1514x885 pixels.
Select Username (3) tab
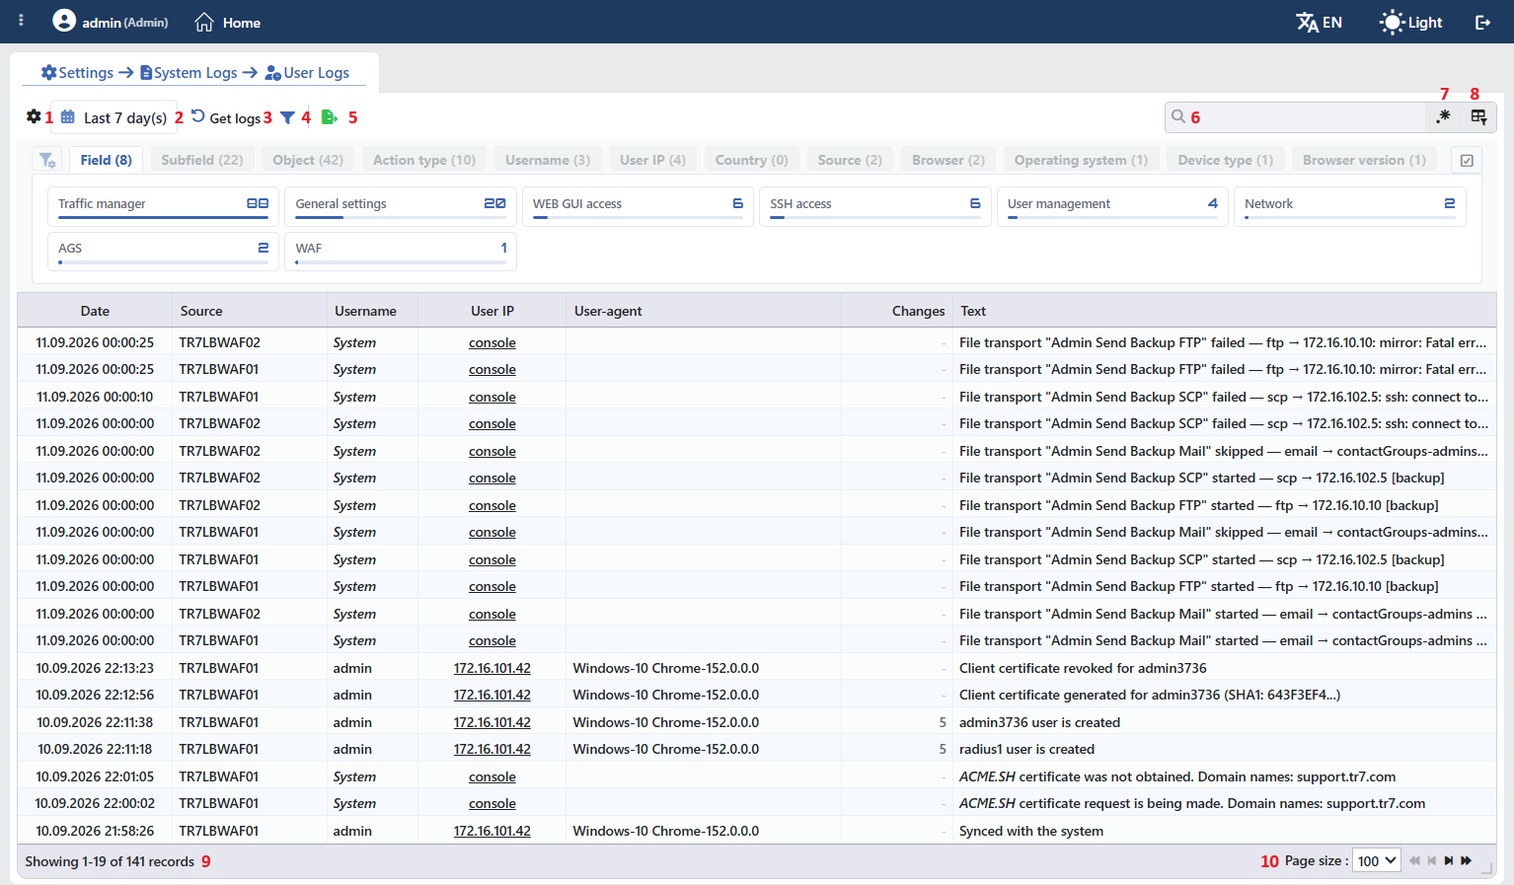pos(548,160)
